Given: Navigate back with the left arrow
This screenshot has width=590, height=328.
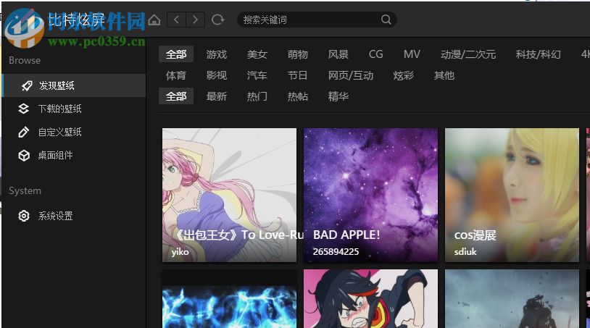Looking at the screenshot, I should [x=176, y=20].
